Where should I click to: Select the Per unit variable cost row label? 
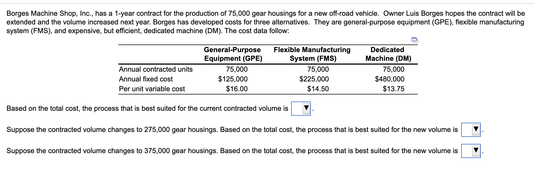tap(152, 88)
